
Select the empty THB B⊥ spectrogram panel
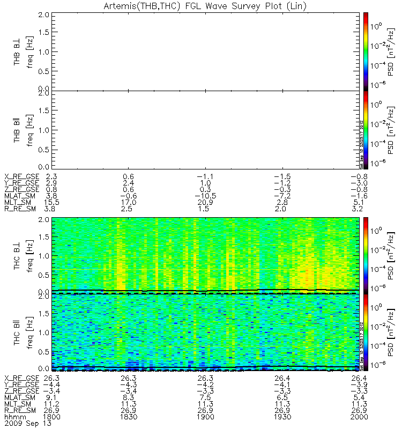(205, 51)
